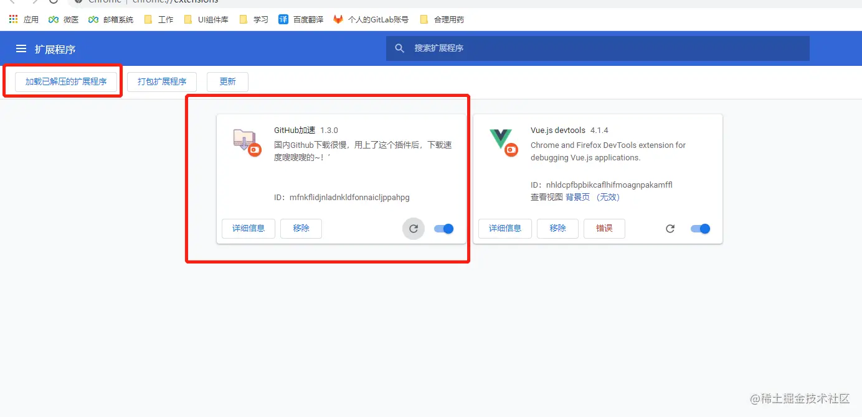Click the Vue.js devtools extension name
Viewport: 862px width, 417px height.
click(x=558, y=131)
